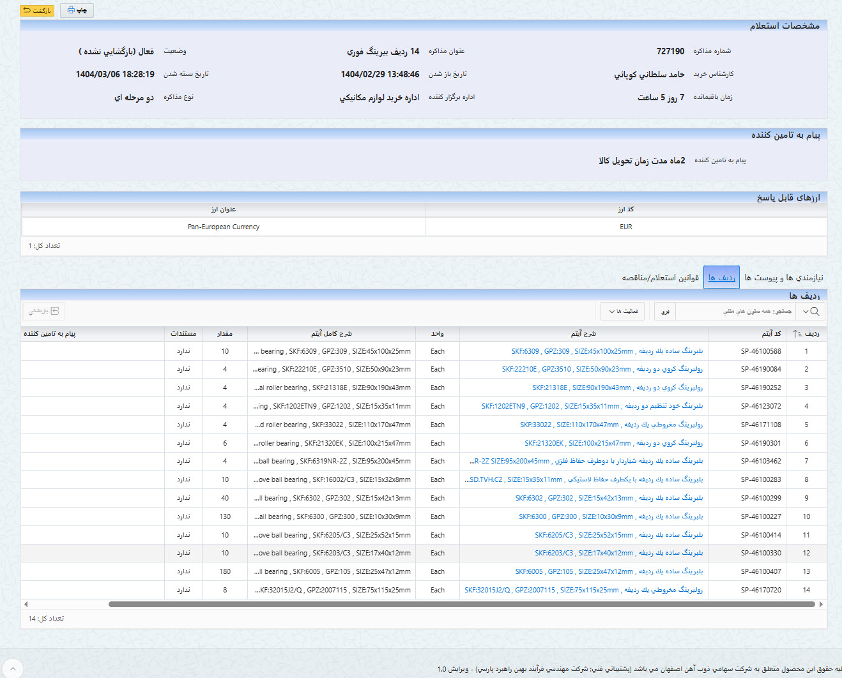
Task: Open the SKF:22210E roller bearing link
Action: (x=602, y=369)
